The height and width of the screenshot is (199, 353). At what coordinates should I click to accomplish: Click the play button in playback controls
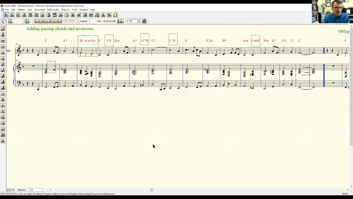[x=47, y=21]
